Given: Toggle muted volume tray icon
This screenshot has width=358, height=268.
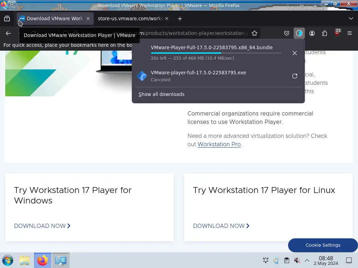Looking at the screenshot, I should [x=297, y=260].
